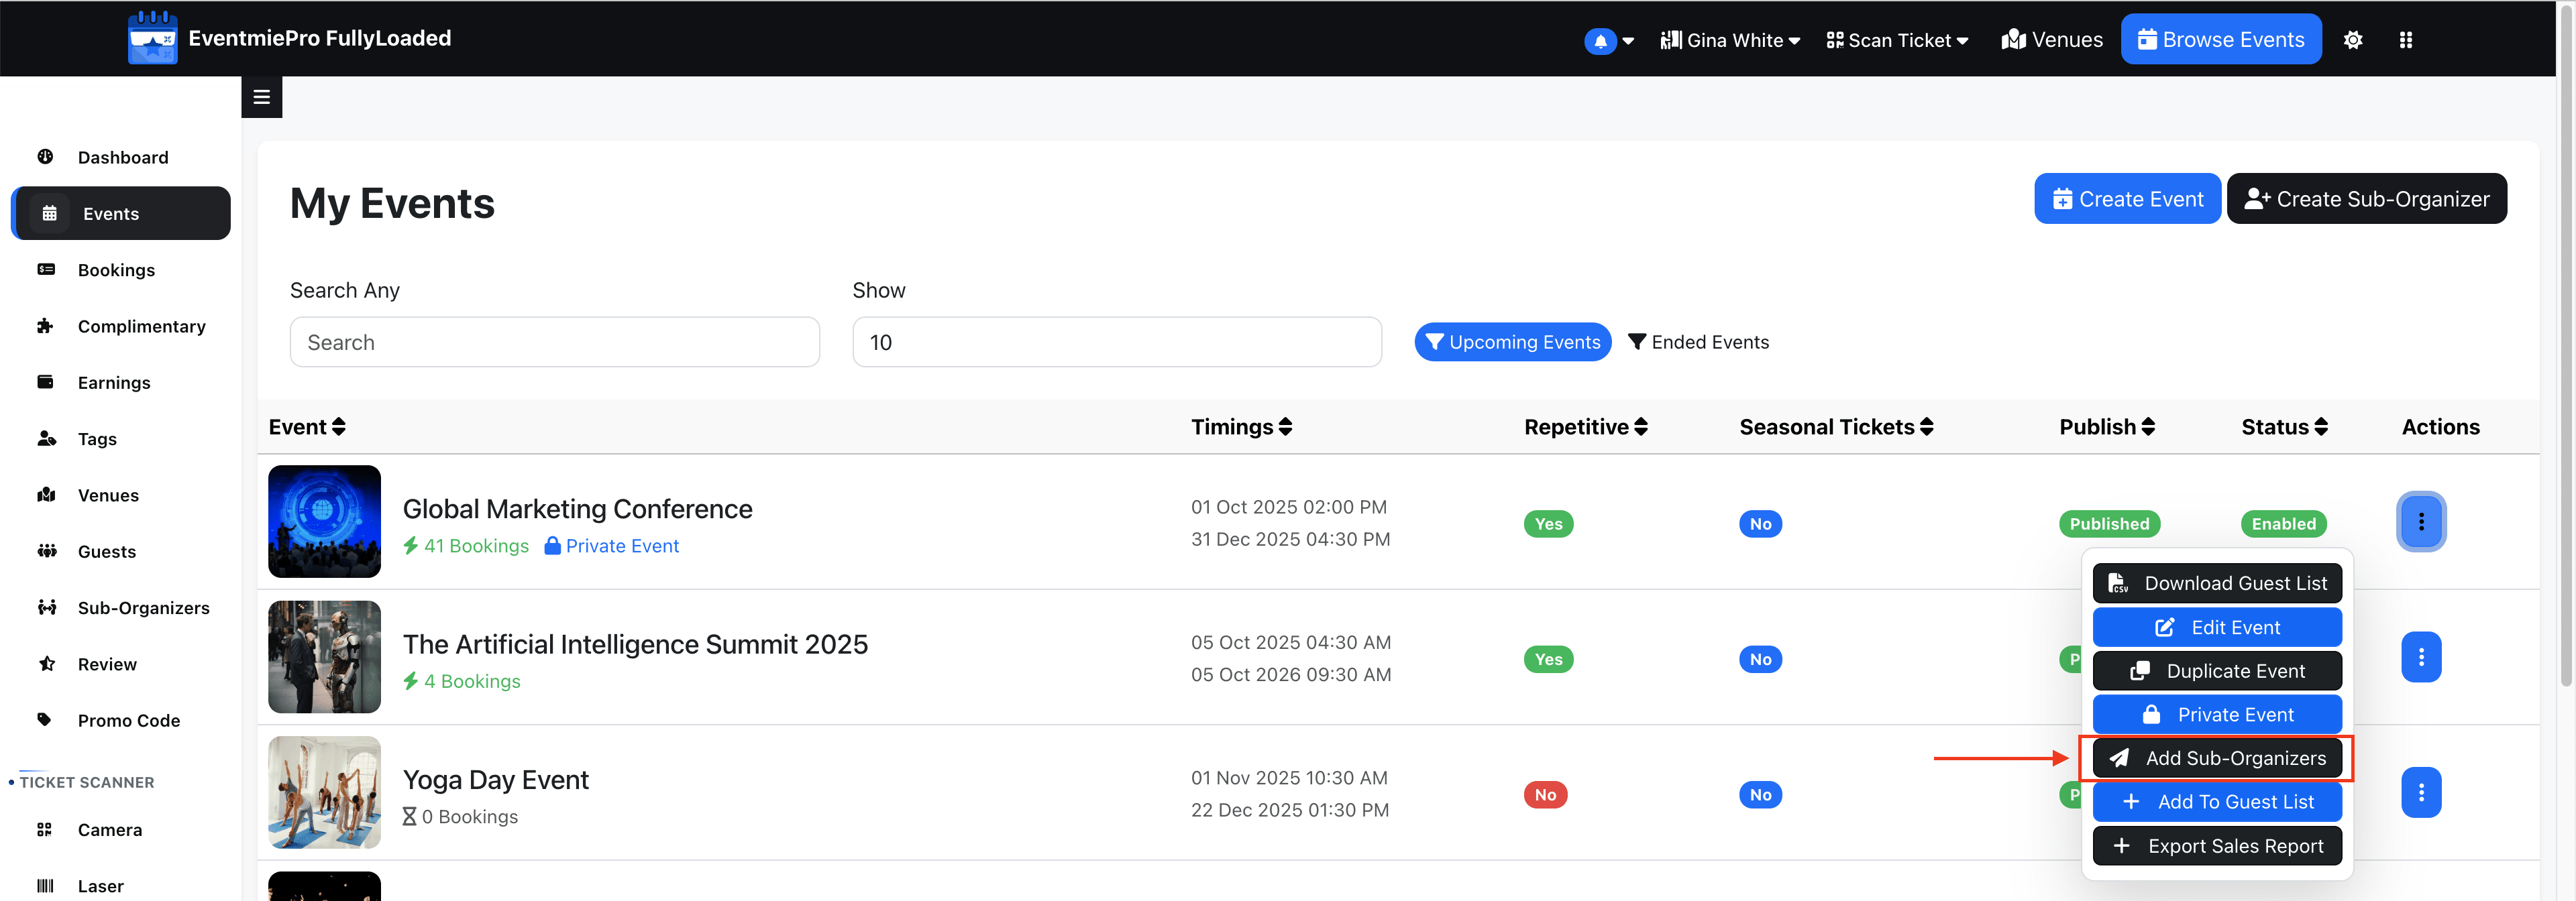Open actions menu for Yoga Day Event
Screen dimensions: 2576x901
(2421, 792)
